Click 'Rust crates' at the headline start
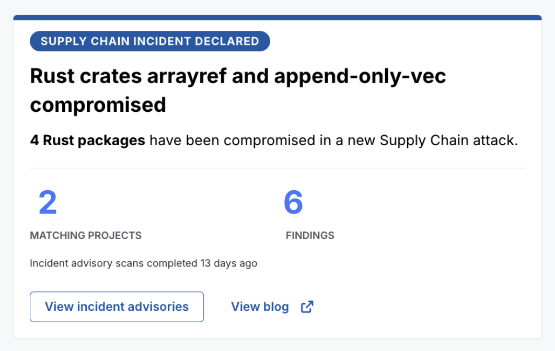This screenshot has width=555, height=351. [x=86, y=76]
